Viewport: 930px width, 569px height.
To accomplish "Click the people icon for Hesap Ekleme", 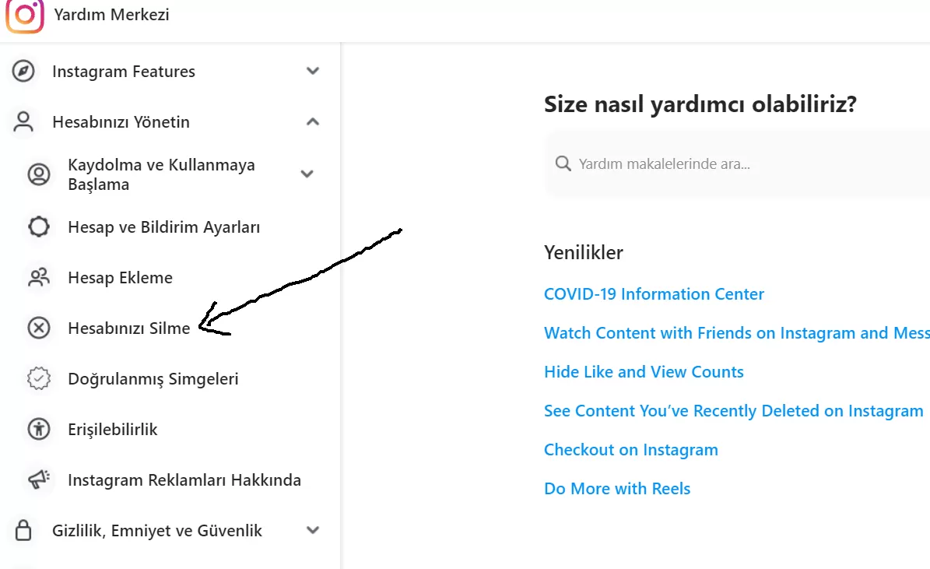I will (x=39, y=277).
